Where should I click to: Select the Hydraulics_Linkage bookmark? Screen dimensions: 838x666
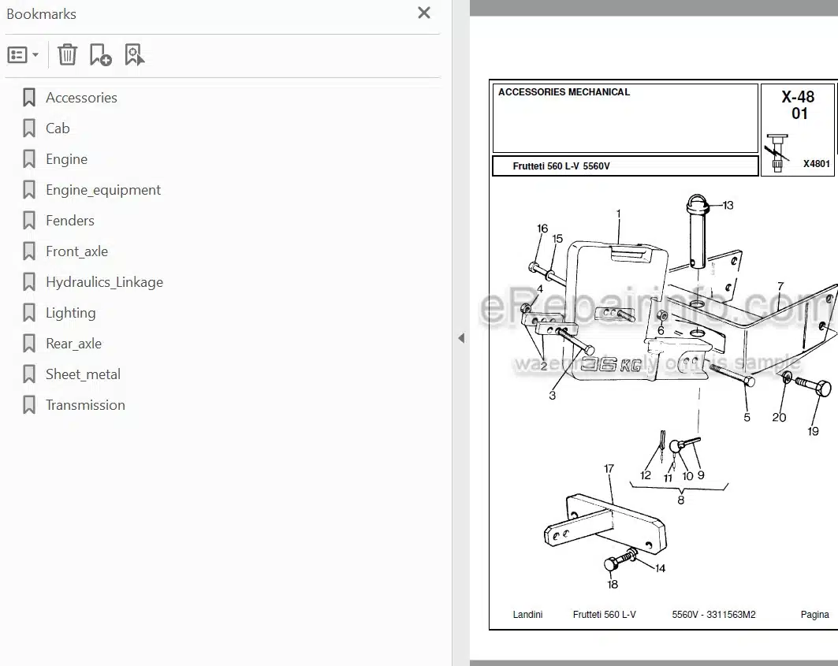[x=104, y=282]
